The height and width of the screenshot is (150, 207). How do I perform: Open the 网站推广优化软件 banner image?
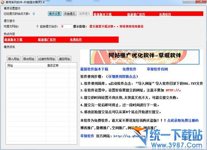tap(144, 57)
